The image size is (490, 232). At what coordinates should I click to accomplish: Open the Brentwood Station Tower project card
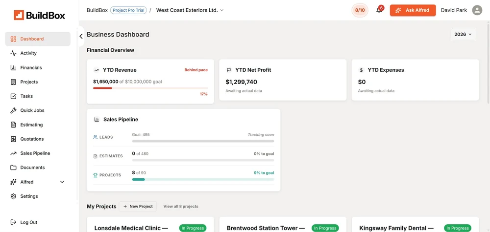[283, 225]
